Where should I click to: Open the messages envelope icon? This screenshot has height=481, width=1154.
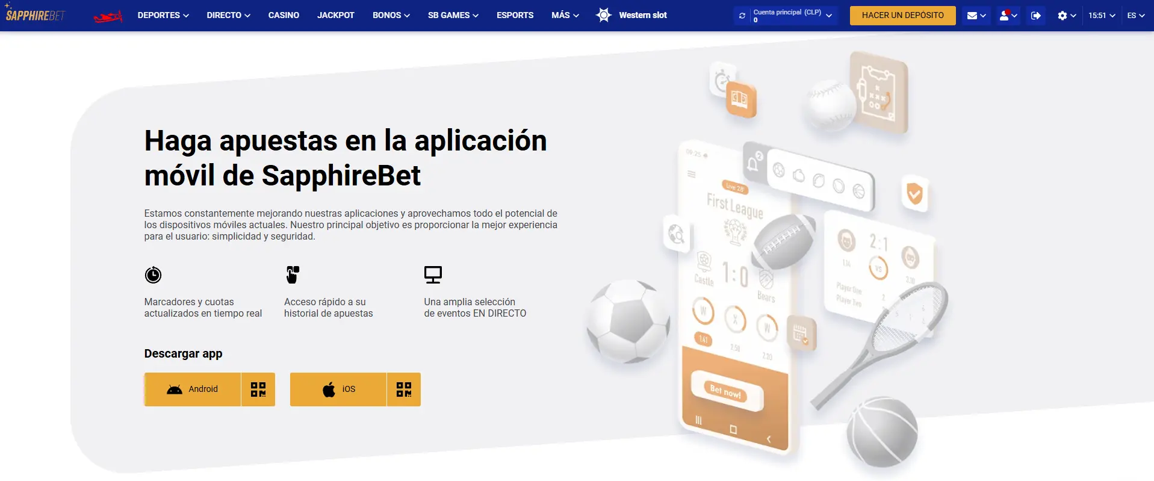[x=972, y=16]
